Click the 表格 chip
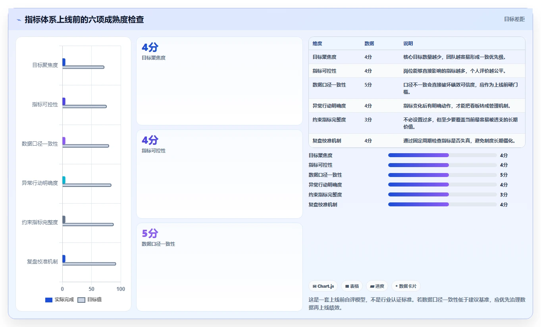This screenshot has height=327, width=541. (x=352, y=286)
